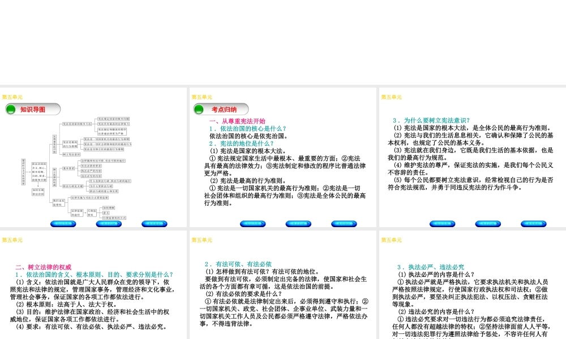Click the right blue button on the 考点归纳 slide

[344, 224]
